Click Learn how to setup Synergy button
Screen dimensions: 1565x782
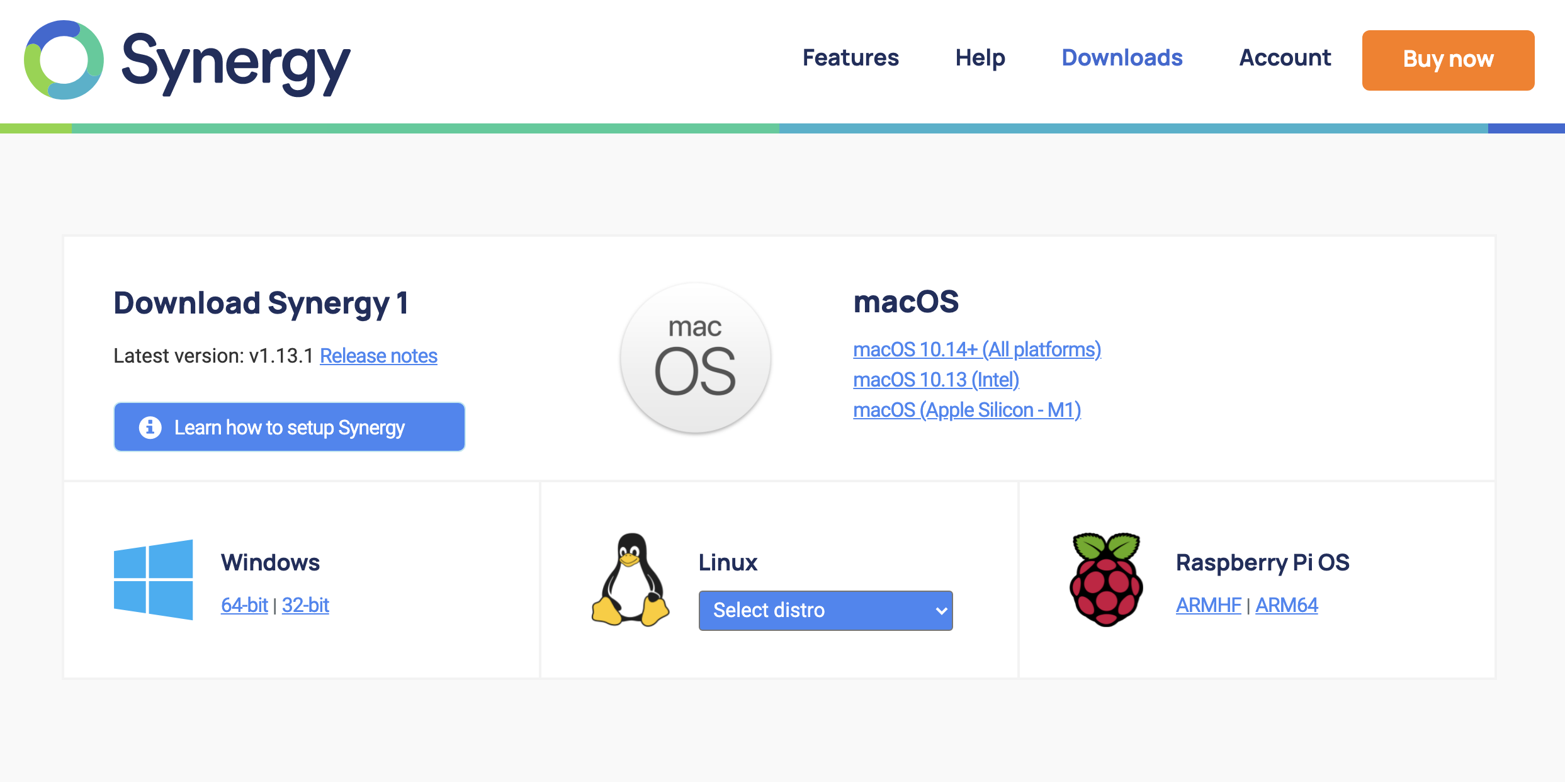point(289,427)
